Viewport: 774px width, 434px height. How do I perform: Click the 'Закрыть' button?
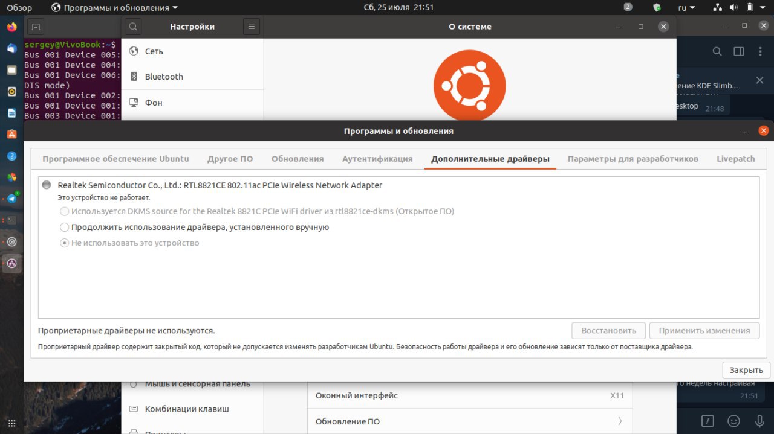(x=746, y=370)
